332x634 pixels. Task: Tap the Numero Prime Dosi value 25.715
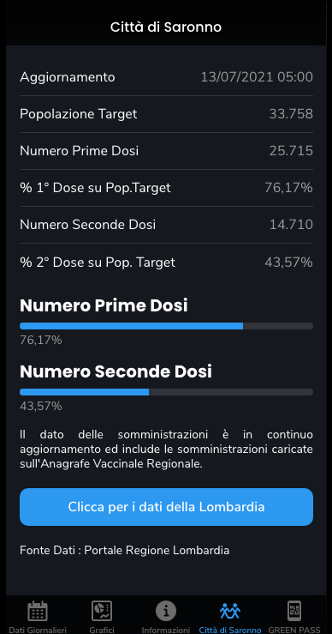point(291,151)
